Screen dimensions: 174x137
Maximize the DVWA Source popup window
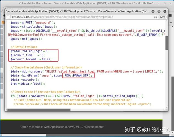point(159,11)
